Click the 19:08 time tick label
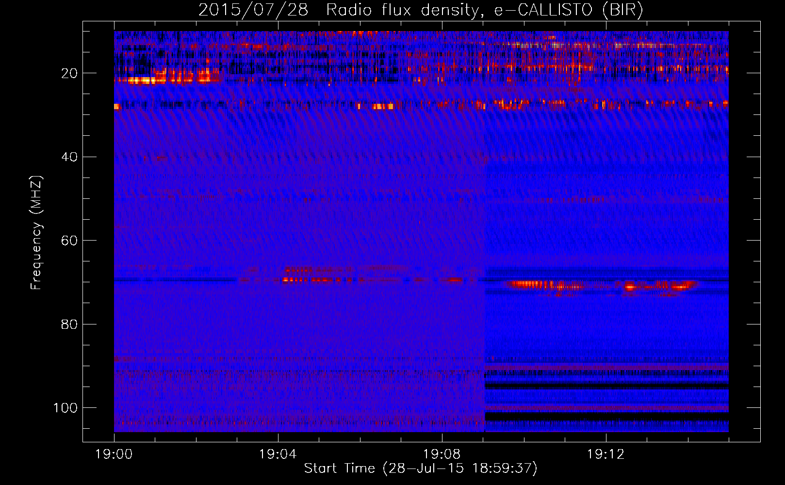The image size is (785, 485). point(442,454)
